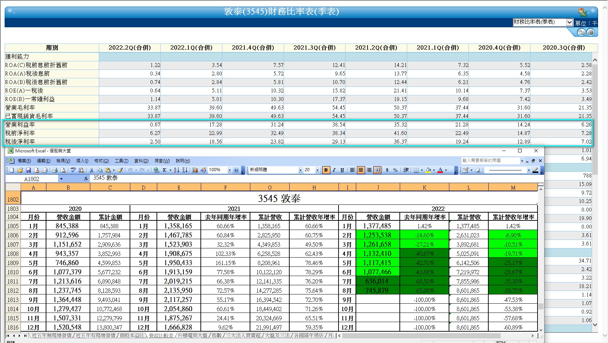The height and width of the screenshot is (343, 608).
Task: Open the font size 20 dropdown
Action: pos(317,170)
